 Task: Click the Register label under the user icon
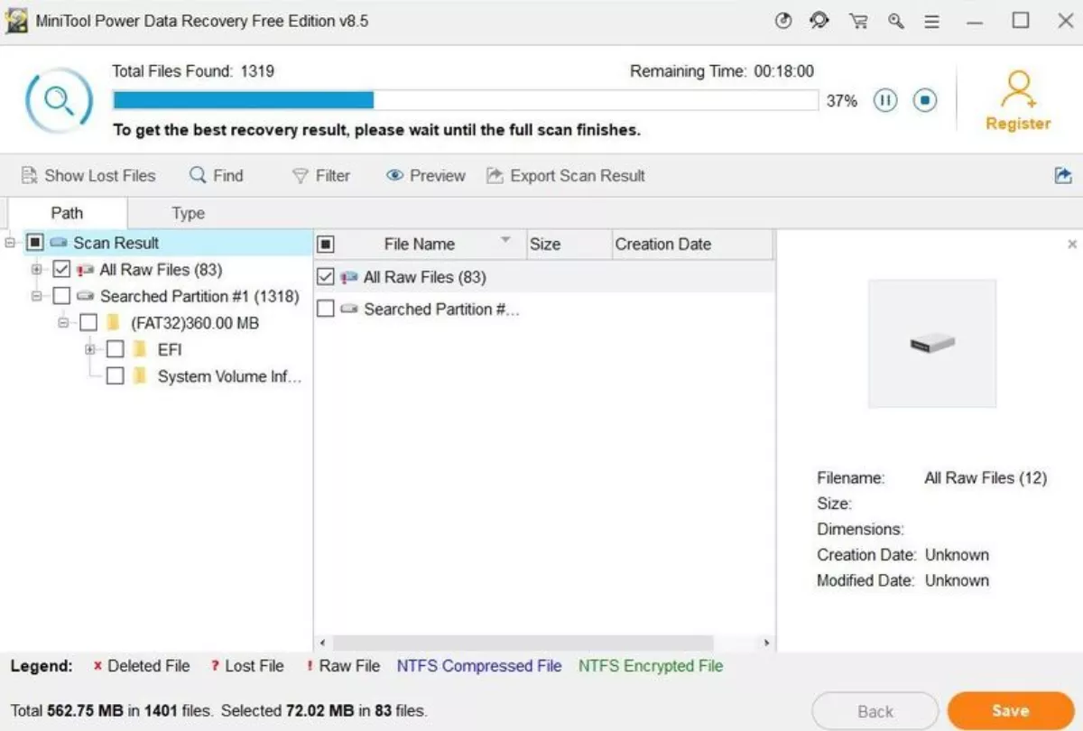click(1018, 124)
